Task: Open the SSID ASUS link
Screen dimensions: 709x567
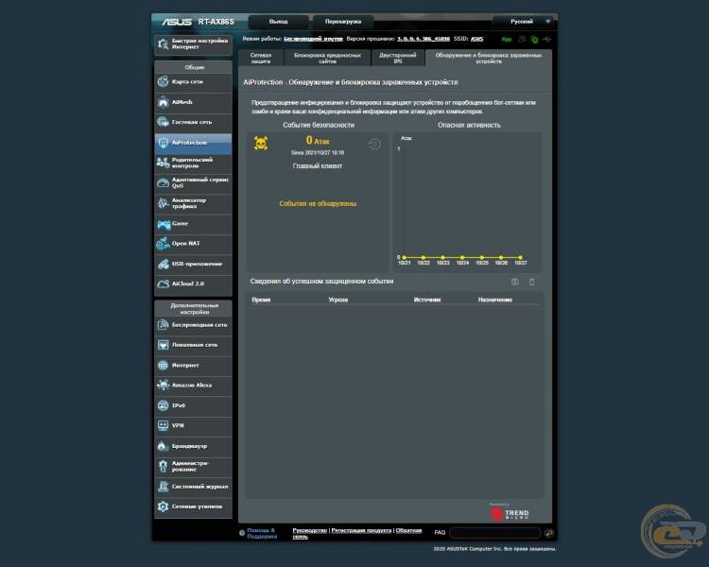Action: [x=477, y=39]
